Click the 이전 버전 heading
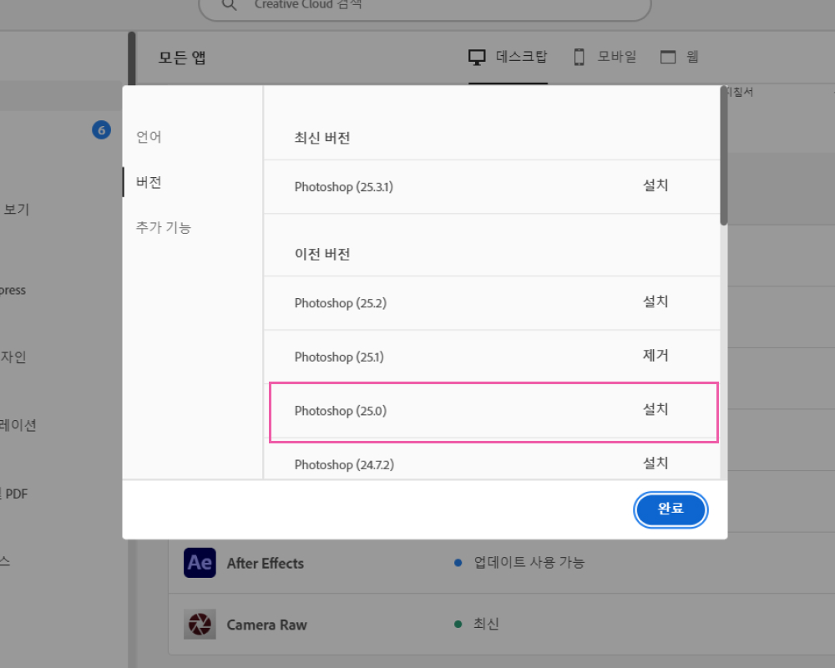 [x=322, y=254]
